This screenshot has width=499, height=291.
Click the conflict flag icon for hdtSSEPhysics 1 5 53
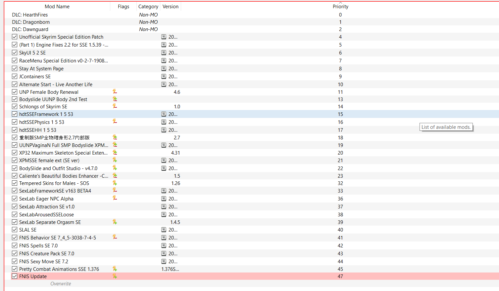[x=115, y=122]
